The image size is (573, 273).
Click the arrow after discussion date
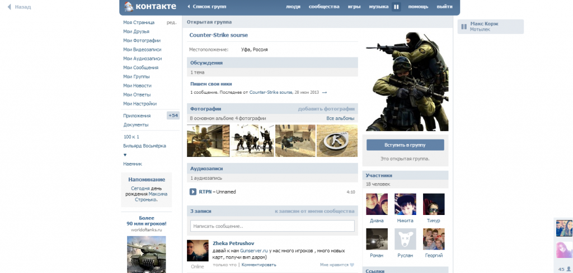click(x=325, y=92)
